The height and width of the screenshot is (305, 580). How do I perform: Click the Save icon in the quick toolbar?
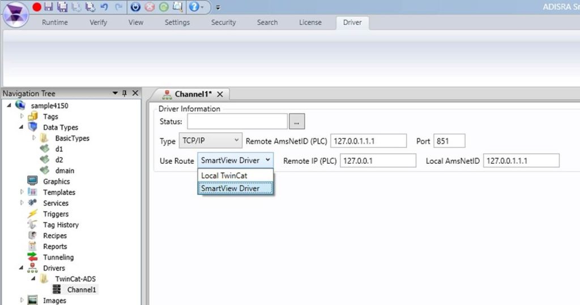tap(49, 7)
